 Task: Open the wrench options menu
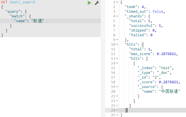tap(97, 3)
